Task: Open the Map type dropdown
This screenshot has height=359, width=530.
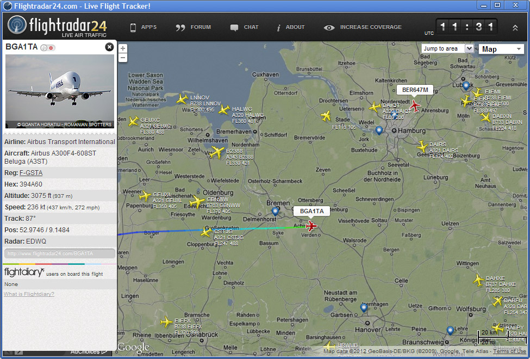Action: (x=501, y=49)
